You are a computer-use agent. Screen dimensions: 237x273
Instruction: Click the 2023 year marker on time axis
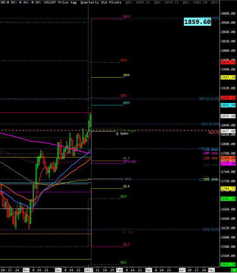(88, 270)
